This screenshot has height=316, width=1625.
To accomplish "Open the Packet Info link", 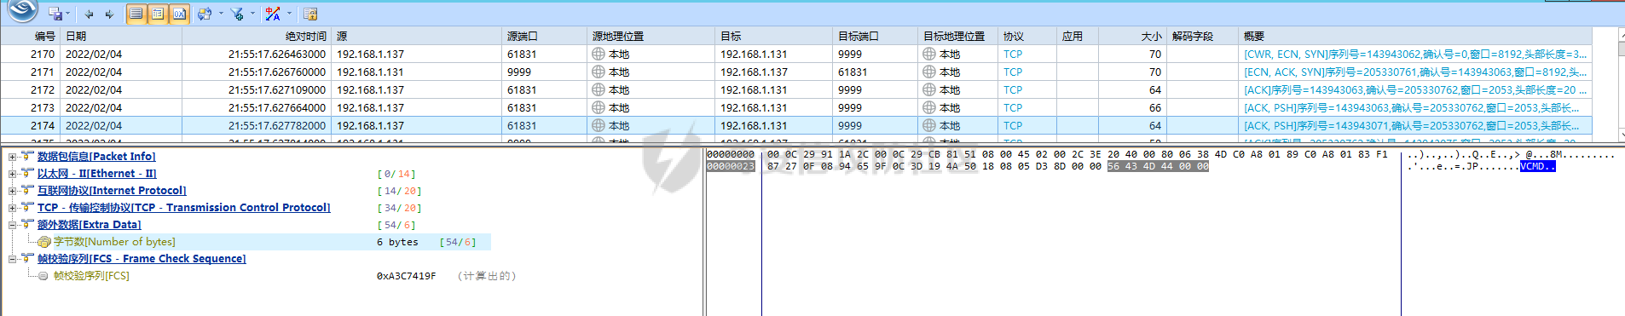I will pos(96,157).
